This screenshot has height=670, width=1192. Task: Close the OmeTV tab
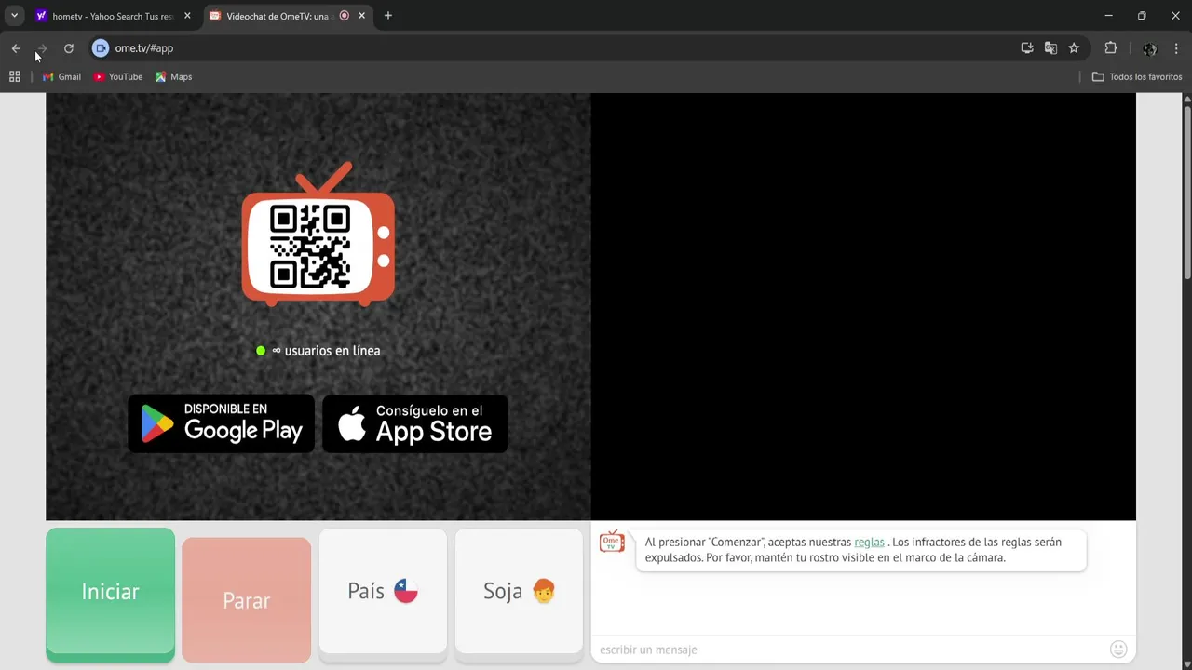pos(362,16)
